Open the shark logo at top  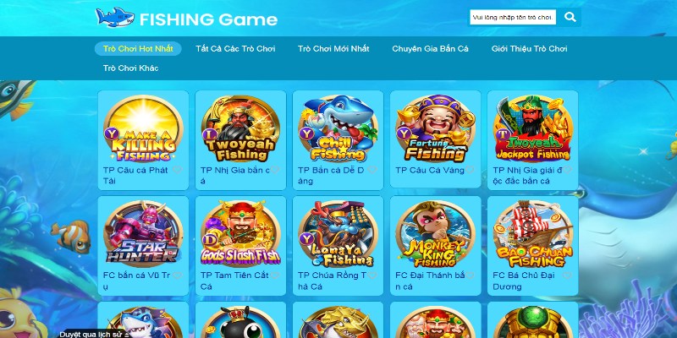tap(115, 18)
